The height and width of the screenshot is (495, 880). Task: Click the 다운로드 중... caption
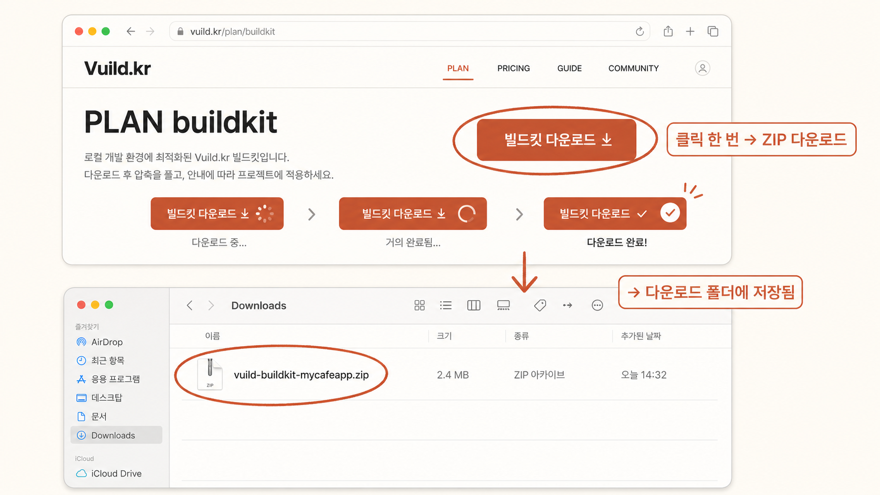tap(219, 243)
